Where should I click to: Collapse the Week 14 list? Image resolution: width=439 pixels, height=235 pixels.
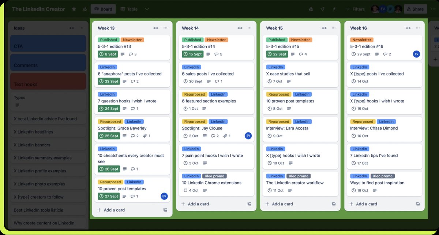[x=240, y=28]
